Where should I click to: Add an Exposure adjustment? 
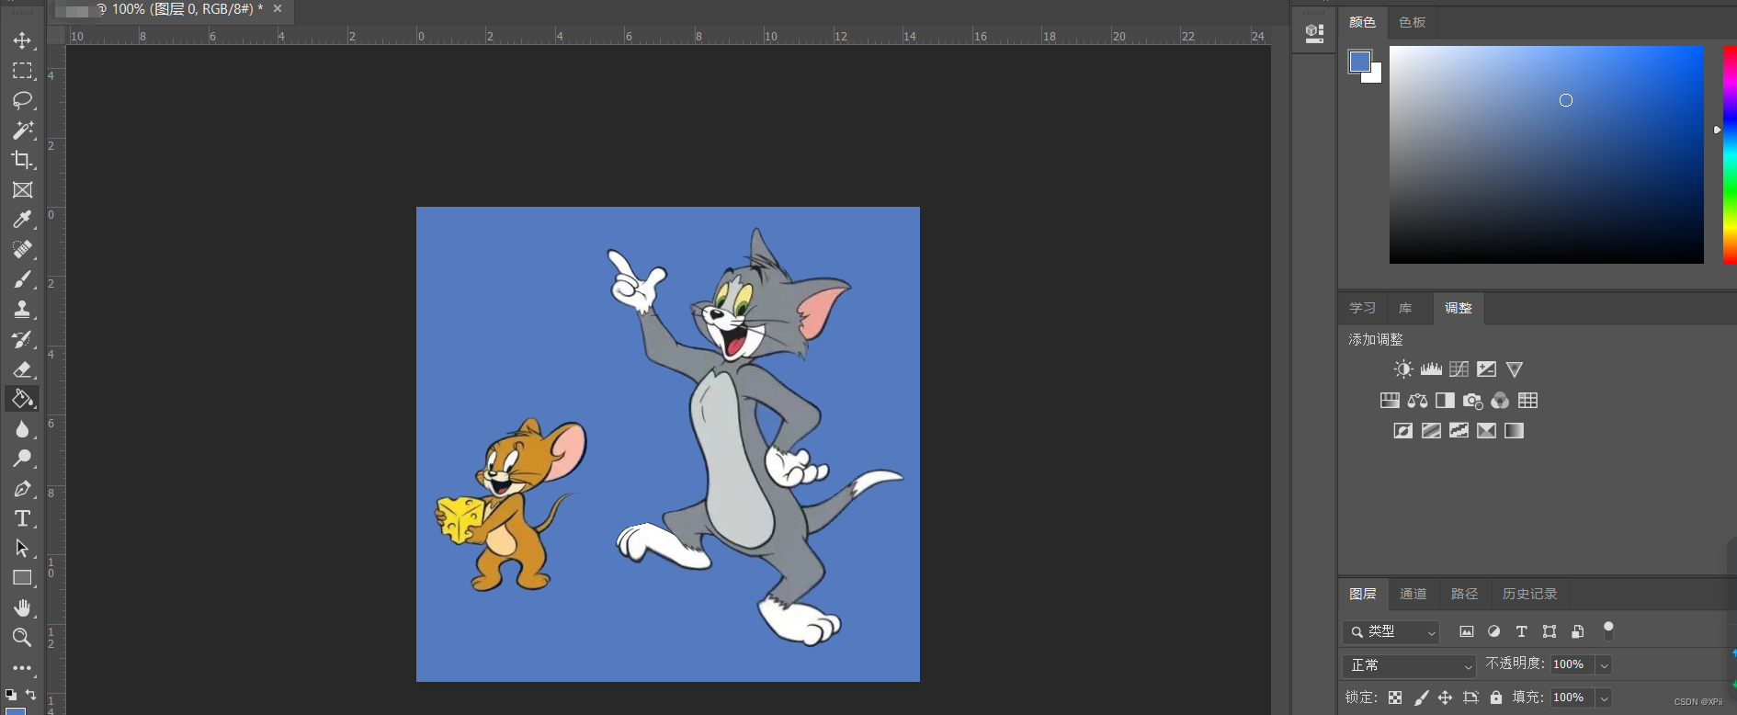[1486, 369]
